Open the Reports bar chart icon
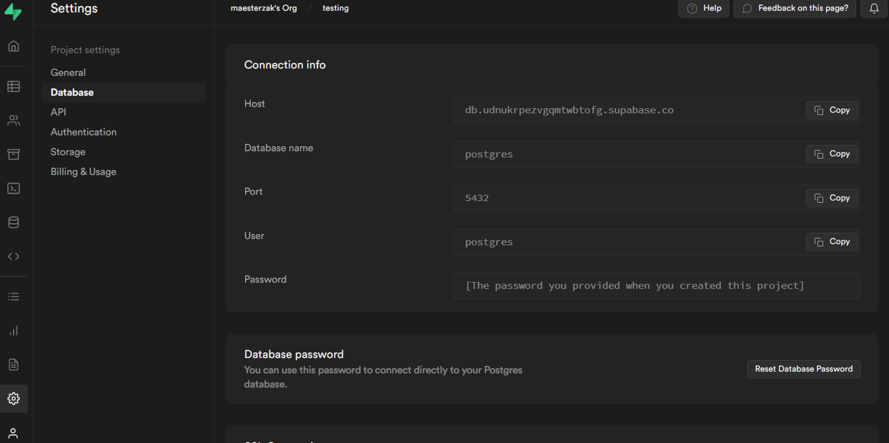 click(x=14, y=330)
